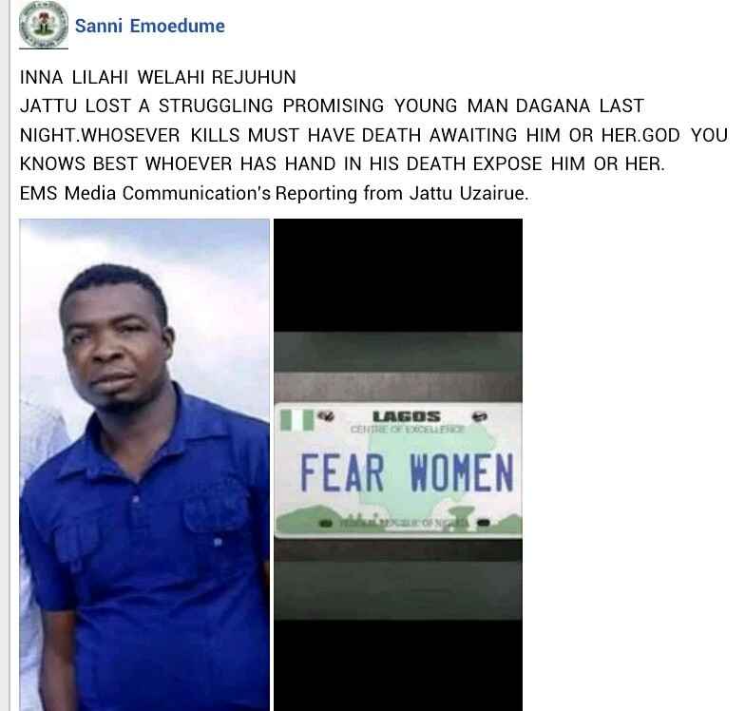Screen dimensions: 745x711
Task: Click the emblem right of the plate's flag
Action: coord(326,416)
